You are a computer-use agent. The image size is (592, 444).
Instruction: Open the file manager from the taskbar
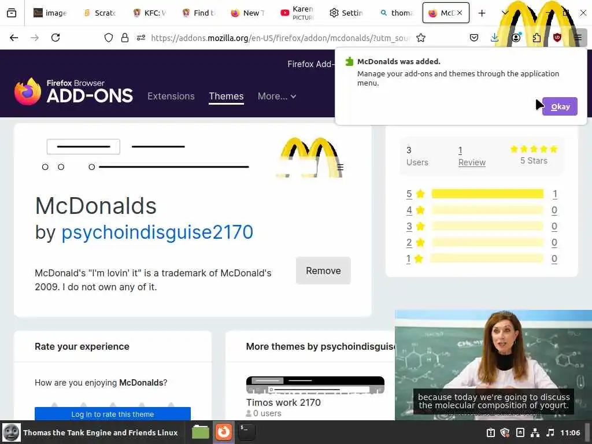(x=200, y=432)
